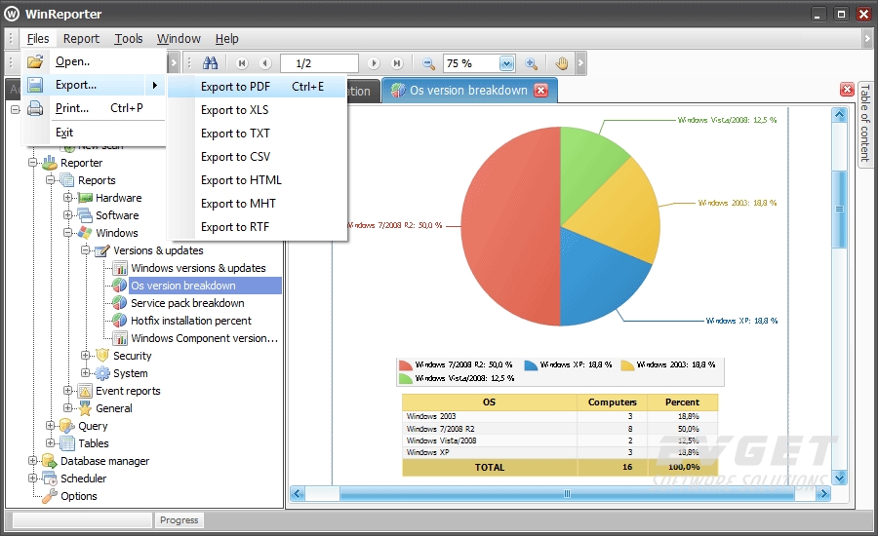Screen dimensions: 878x536
Task: Expand the Event reports node
Action: pyautogui.click(x=67, y=390)
